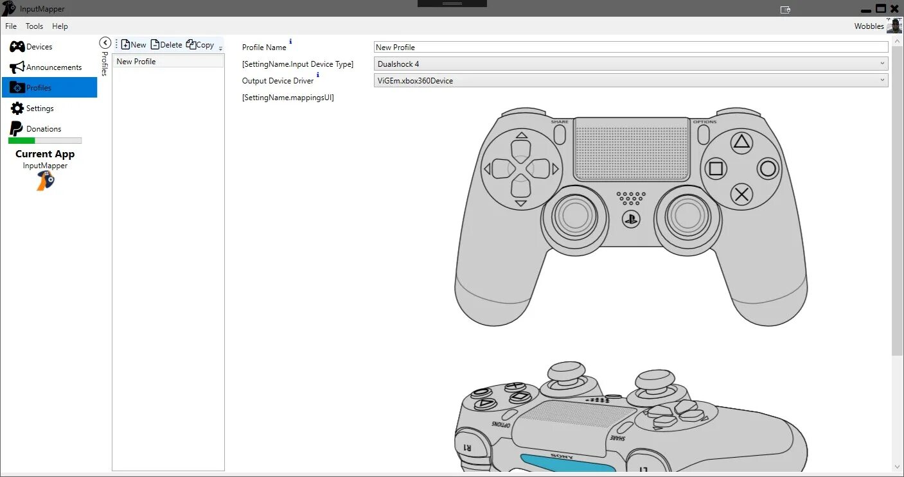The height and width of the screenshot is (477, 904).
Task: Click the speaker grille on the controller
Action: [631, 197]
